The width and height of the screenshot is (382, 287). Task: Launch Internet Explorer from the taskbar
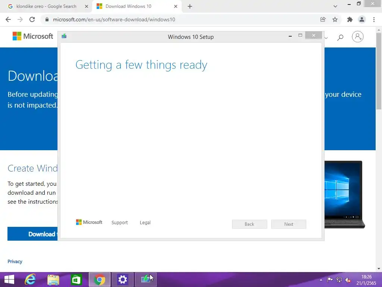(x=30, y=280)
